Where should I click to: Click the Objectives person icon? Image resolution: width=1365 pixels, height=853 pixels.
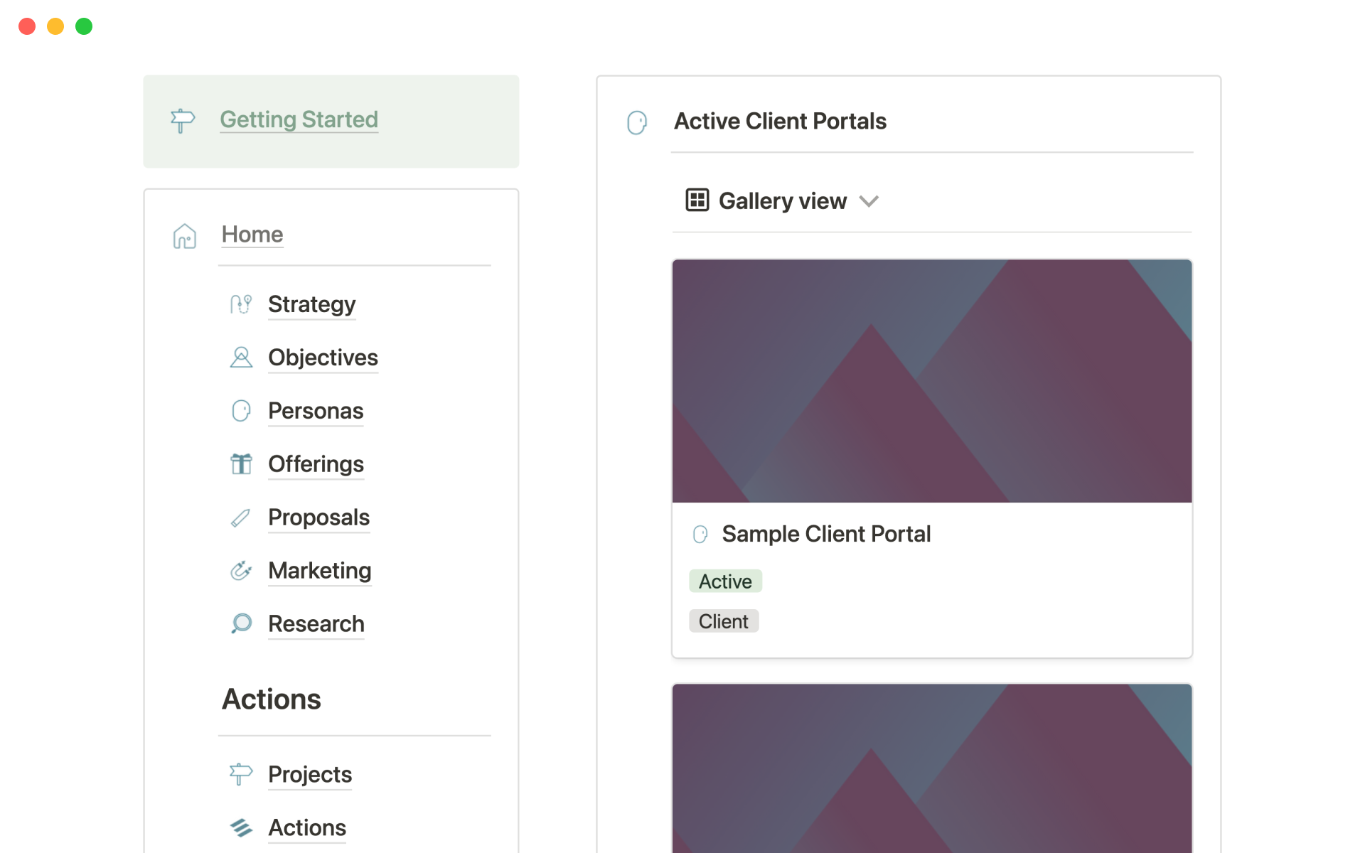pyautogui.click(x=241, y=358)
